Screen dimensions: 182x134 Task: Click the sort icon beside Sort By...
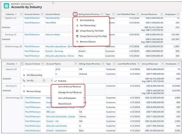[24, 80]
